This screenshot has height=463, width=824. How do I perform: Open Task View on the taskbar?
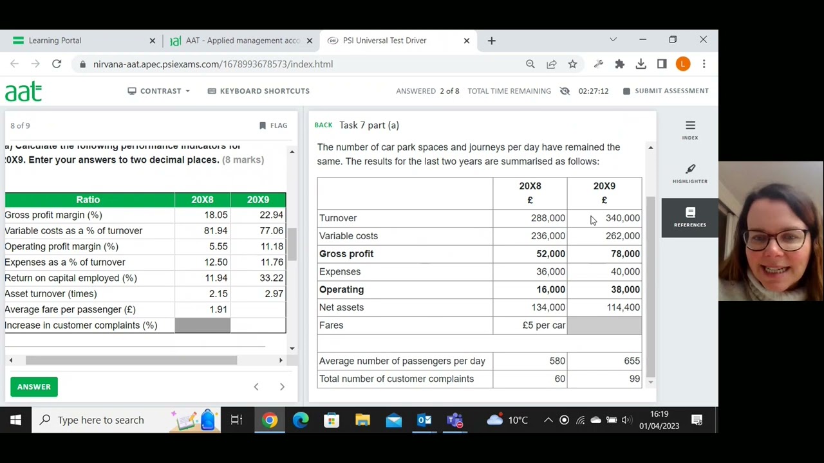[237, 420]
